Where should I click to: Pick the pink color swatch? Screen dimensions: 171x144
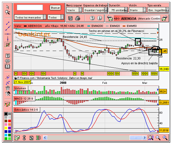[x=6, y=124]
